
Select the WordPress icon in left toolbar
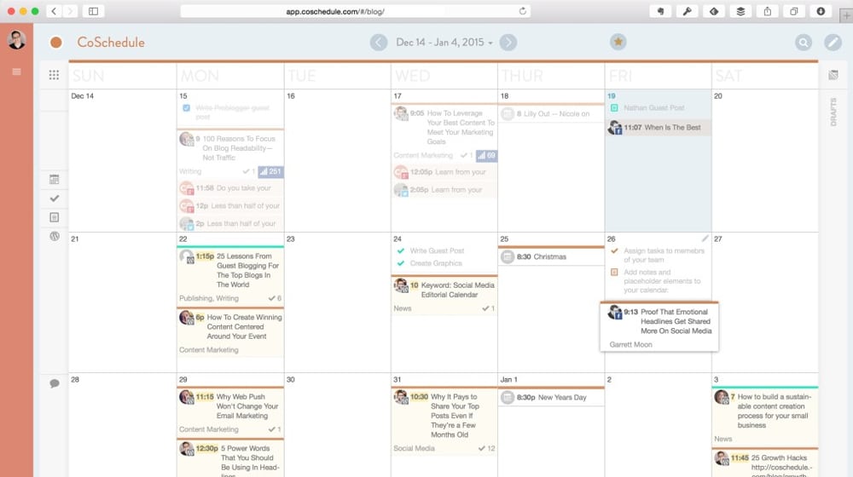(55, 236)
